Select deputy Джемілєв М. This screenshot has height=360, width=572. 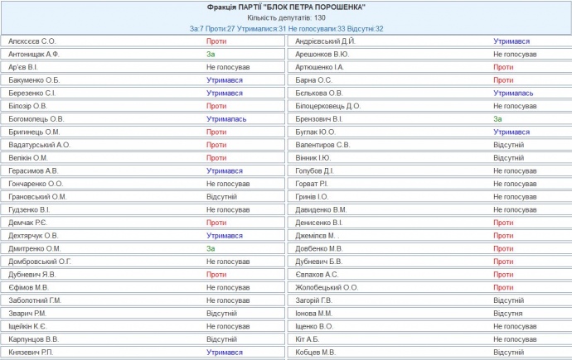click(x=318, y=236)
